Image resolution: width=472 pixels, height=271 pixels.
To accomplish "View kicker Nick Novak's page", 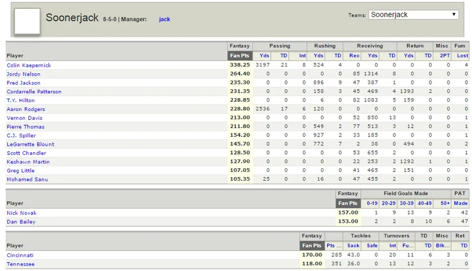I will click(22, 213).
